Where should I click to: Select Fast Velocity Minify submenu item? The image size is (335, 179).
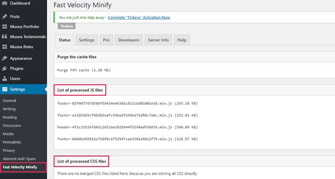pyautogui.click(x=20, y=167)
